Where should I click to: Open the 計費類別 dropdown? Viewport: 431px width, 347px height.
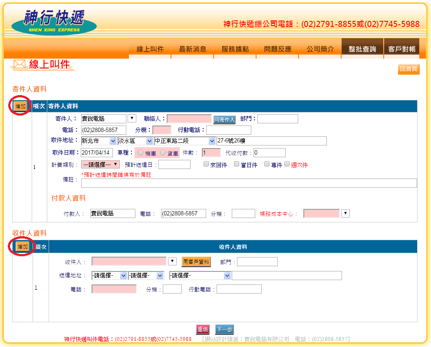[x=100, y=165]
